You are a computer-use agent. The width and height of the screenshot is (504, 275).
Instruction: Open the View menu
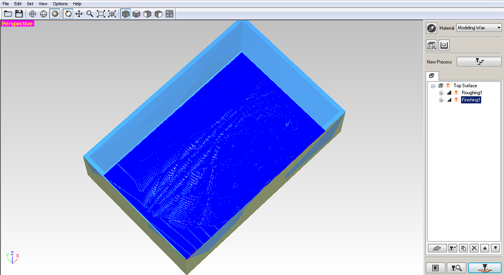(x=43, y=4)
